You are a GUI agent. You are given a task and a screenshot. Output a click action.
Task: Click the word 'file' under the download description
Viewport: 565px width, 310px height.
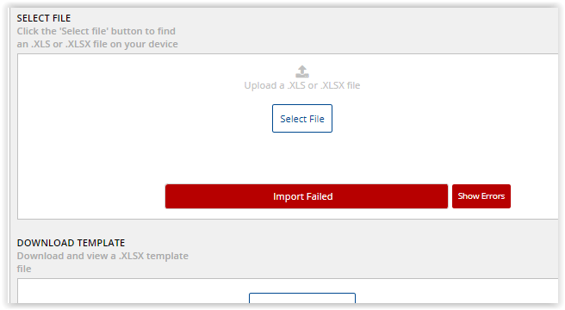pyautogui.click(x=24, y=269)
